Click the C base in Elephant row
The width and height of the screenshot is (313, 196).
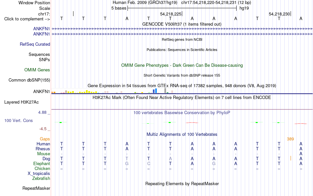click(x=149, y=163)
